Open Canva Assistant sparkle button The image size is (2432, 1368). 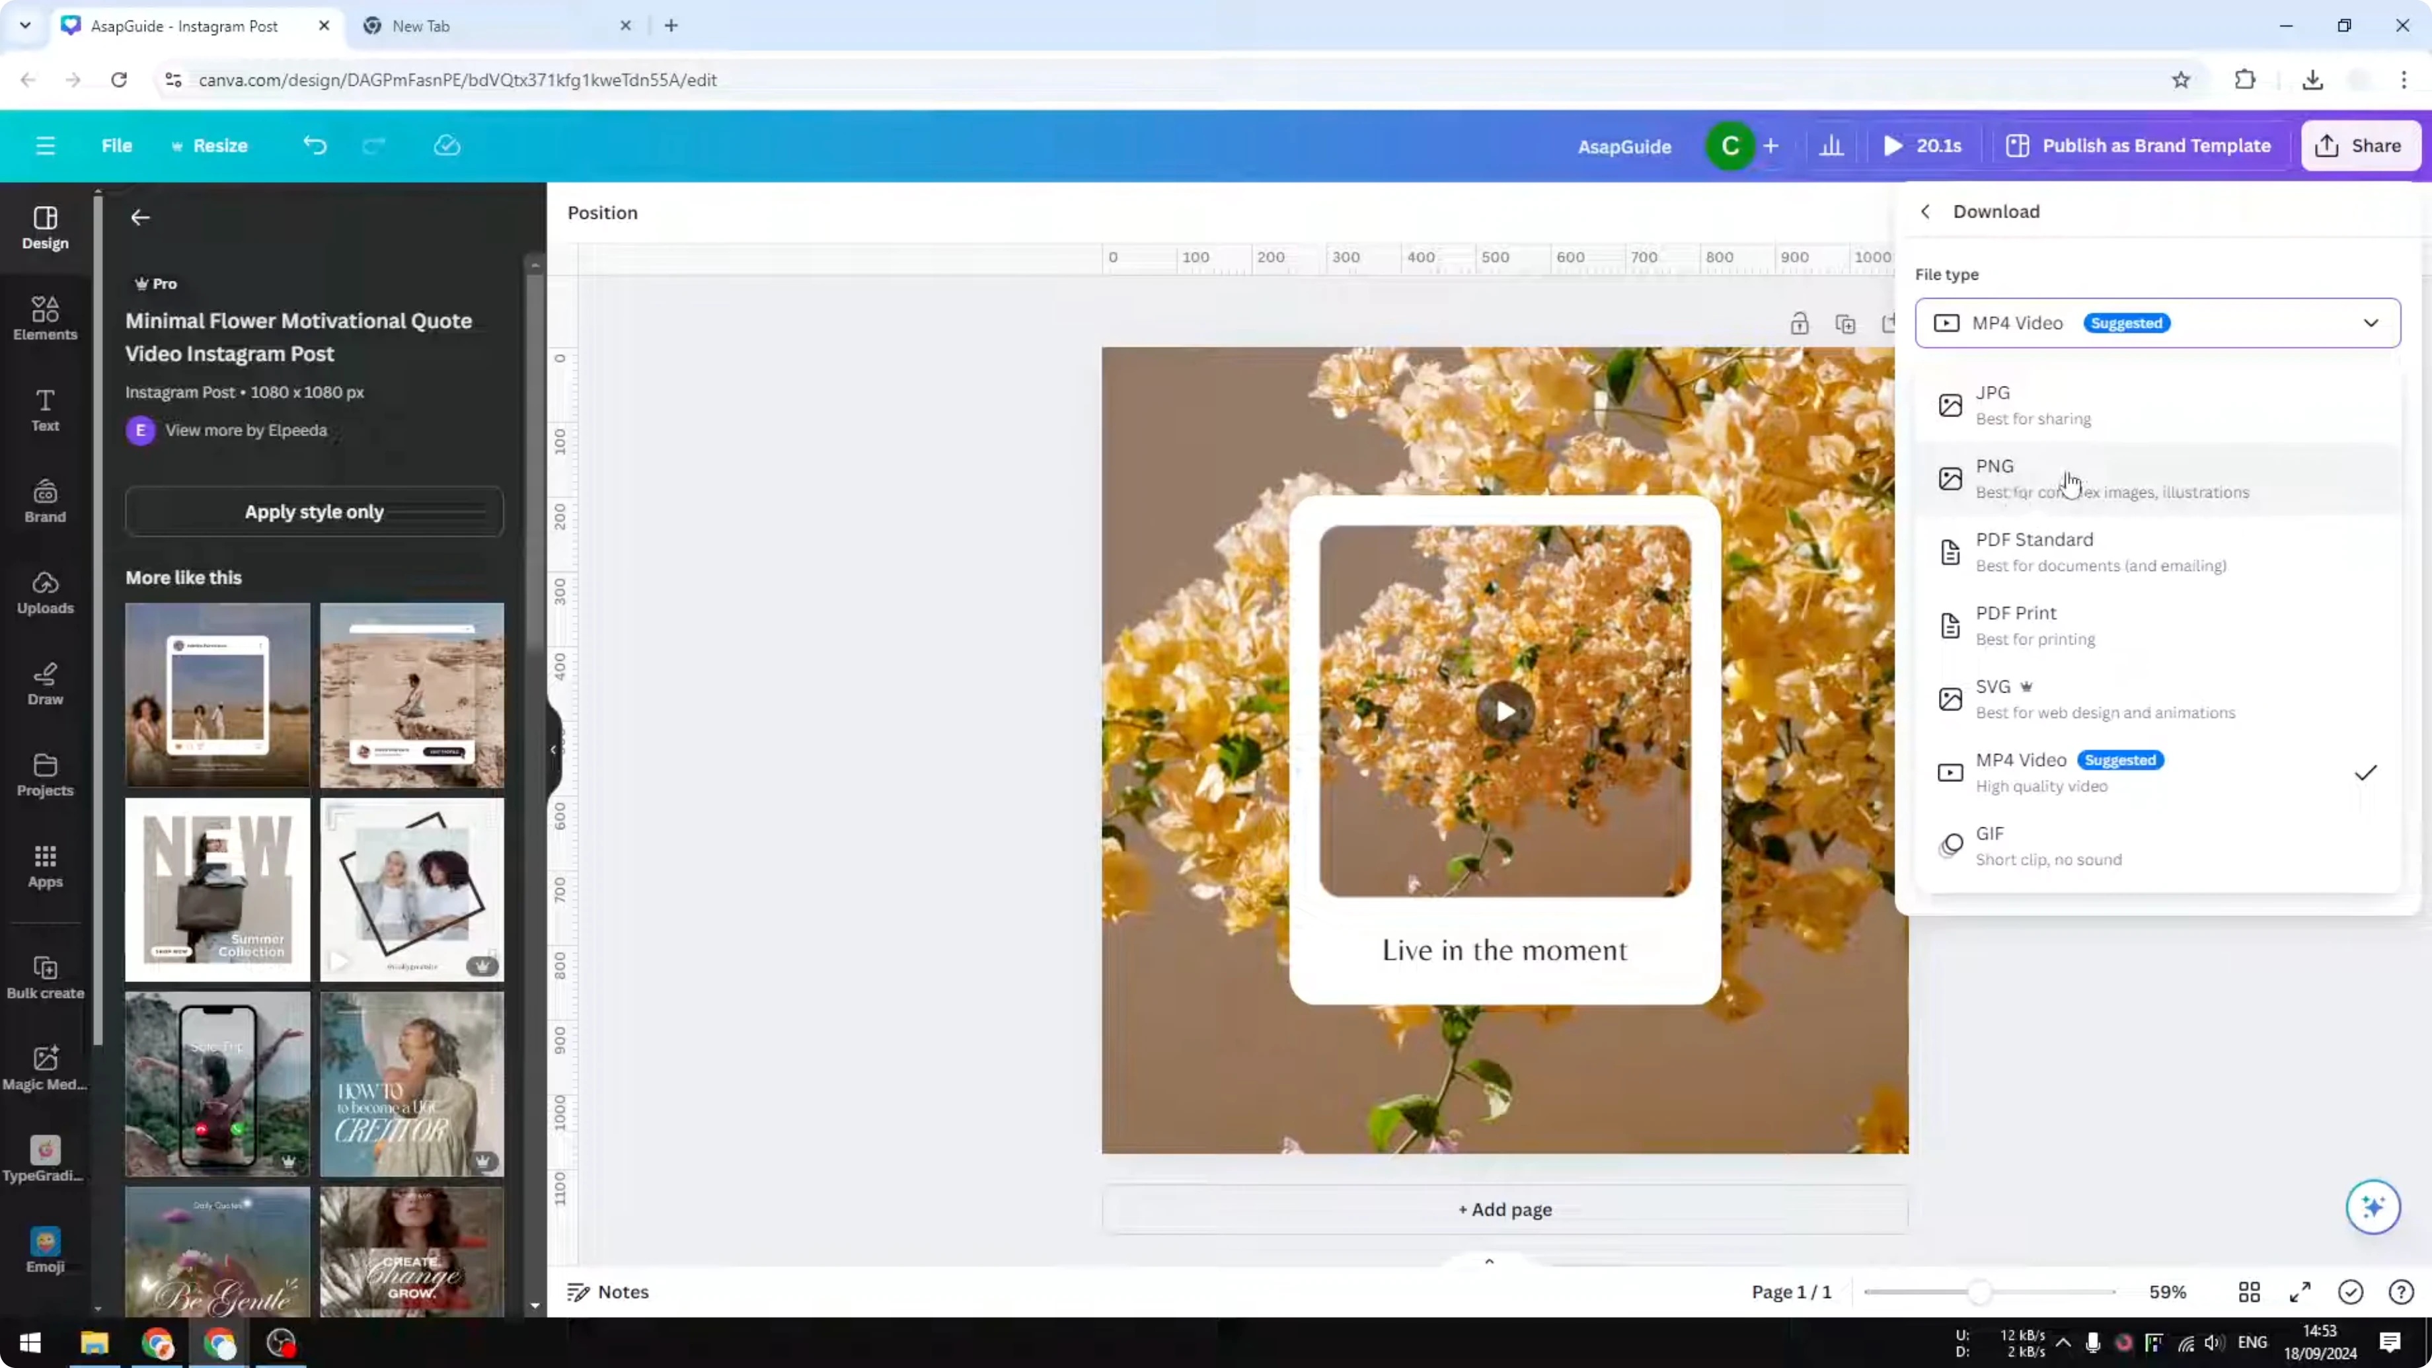[2373, 1207]
